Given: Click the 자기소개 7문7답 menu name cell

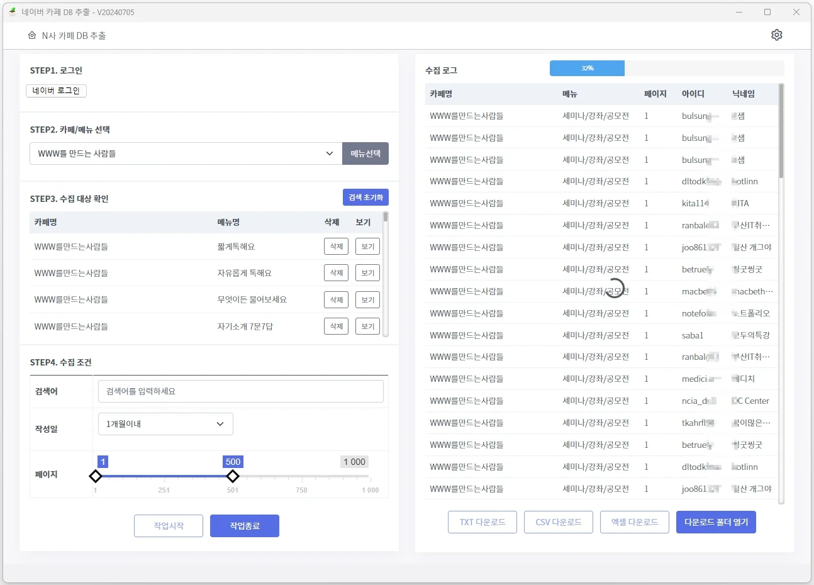Looking at the screenshot, I should [x=245, y=326].
